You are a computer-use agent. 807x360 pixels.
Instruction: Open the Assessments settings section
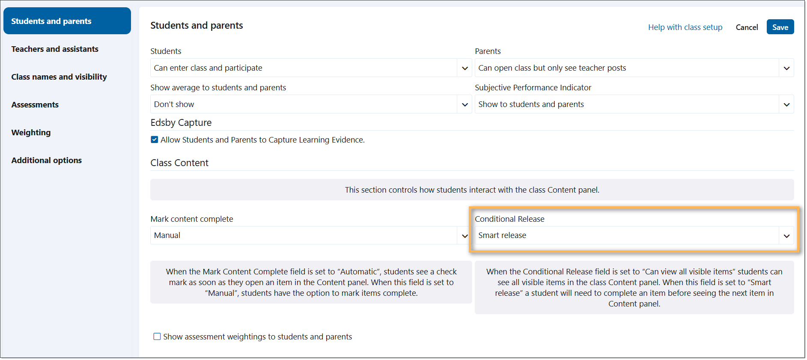35,105
